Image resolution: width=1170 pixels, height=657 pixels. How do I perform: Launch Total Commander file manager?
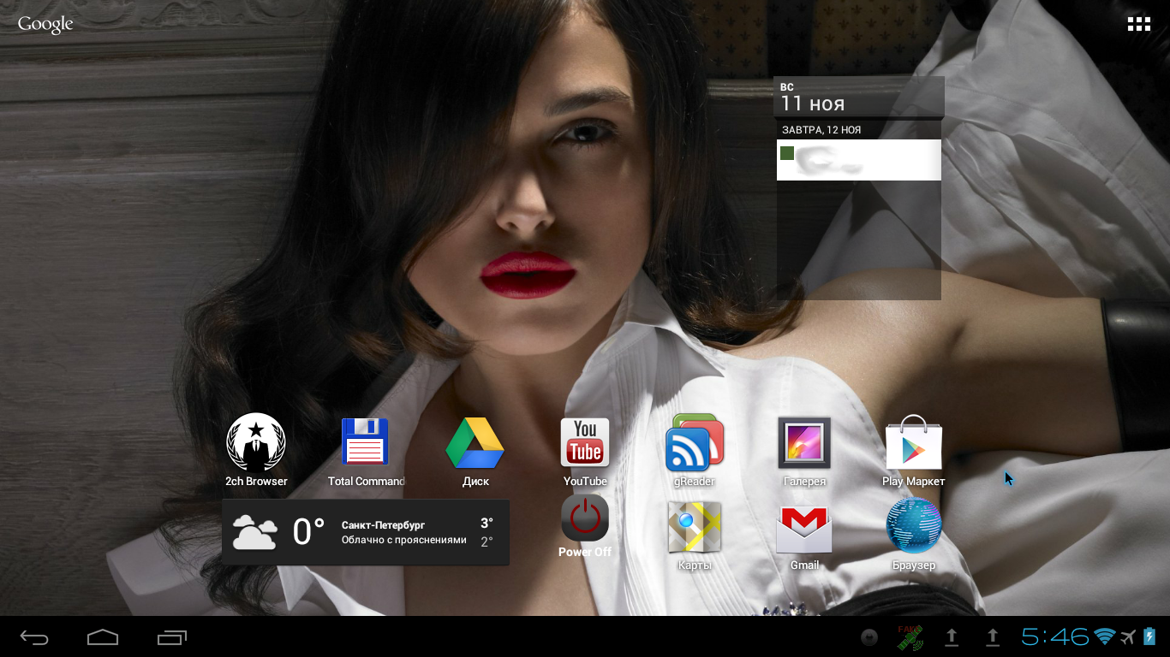coord(366,443)
